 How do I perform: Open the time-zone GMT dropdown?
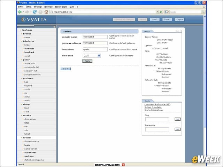92,56
